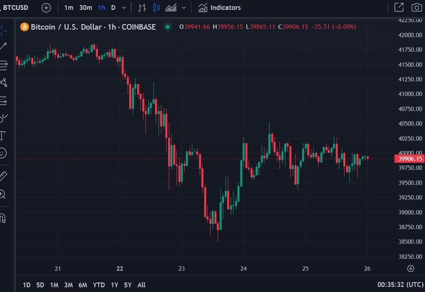Select the D daily timeframe
This screenshot has height=292, width=425.
[113, 8]
